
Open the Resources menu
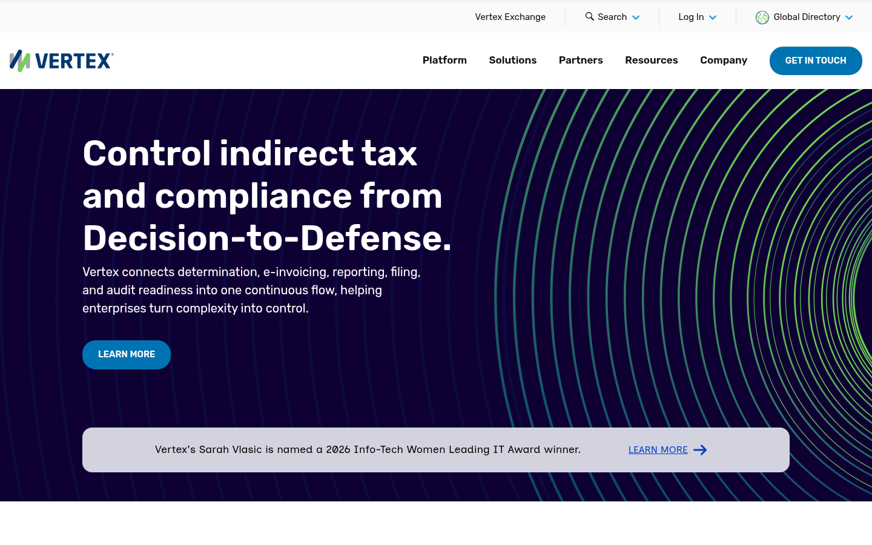(652, 60)
